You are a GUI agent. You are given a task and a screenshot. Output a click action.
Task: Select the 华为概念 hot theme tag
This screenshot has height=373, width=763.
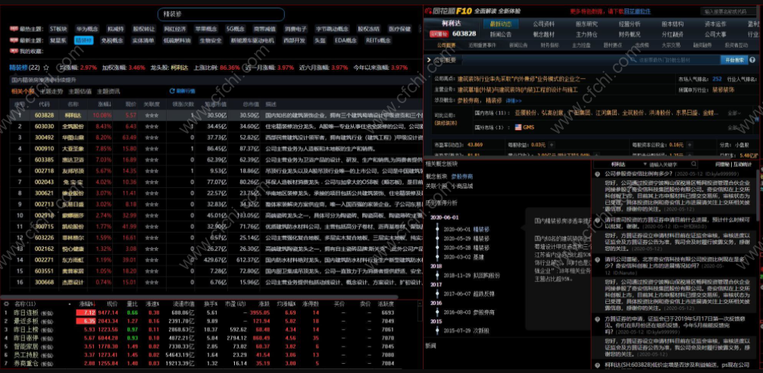pos(89,29)
